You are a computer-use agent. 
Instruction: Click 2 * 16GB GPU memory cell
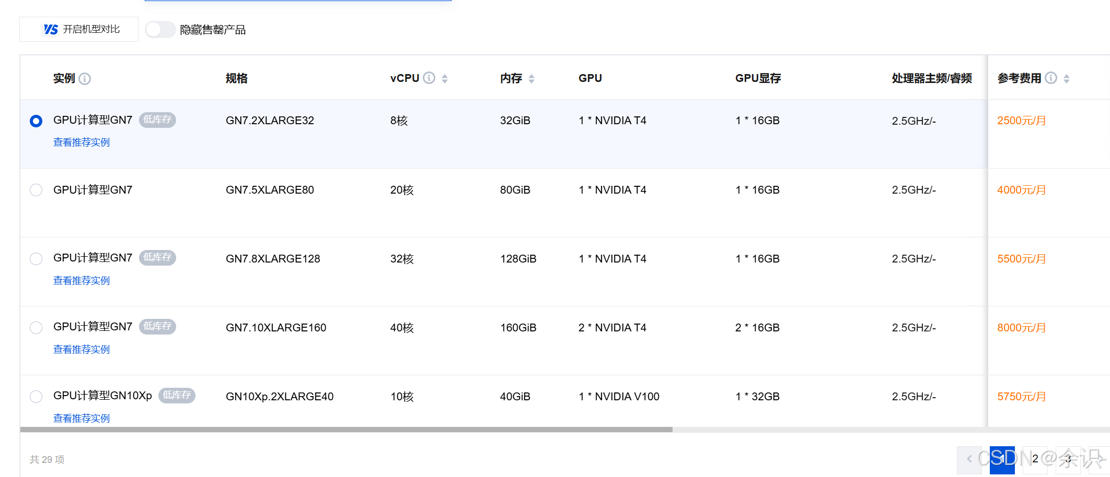click(757, 328)
